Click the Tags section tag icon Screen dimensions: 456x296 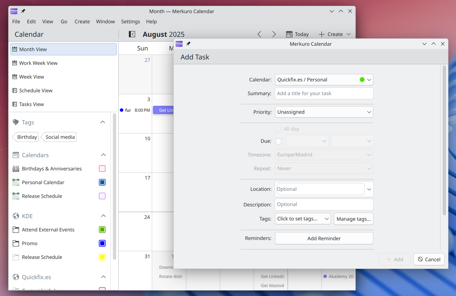(x=16, y=122)
